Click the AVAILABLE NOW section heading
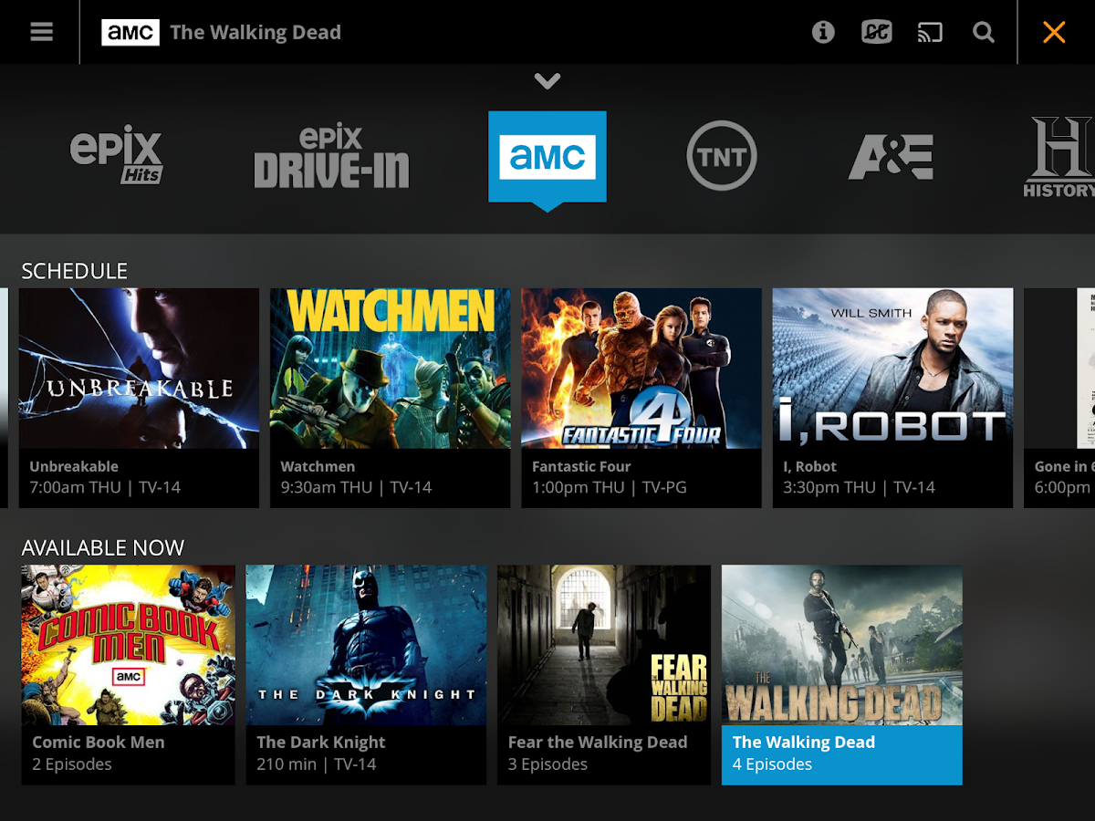Viewport: 1095px width, 821px height. coord(102,548)
